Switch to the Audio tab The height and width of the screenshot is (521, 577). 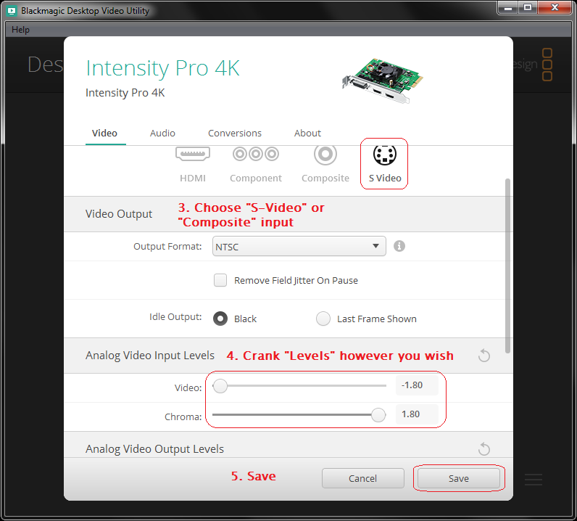click(162, 133)
